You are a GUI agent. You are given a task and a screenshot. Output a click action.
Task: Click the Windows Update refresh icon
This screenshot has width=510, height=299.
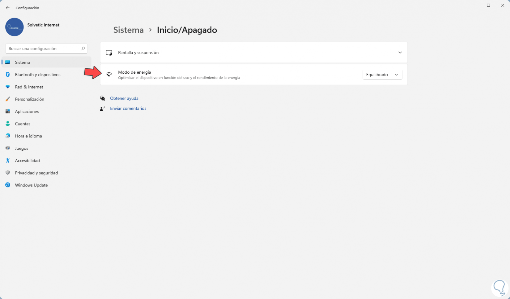point(8,185)
